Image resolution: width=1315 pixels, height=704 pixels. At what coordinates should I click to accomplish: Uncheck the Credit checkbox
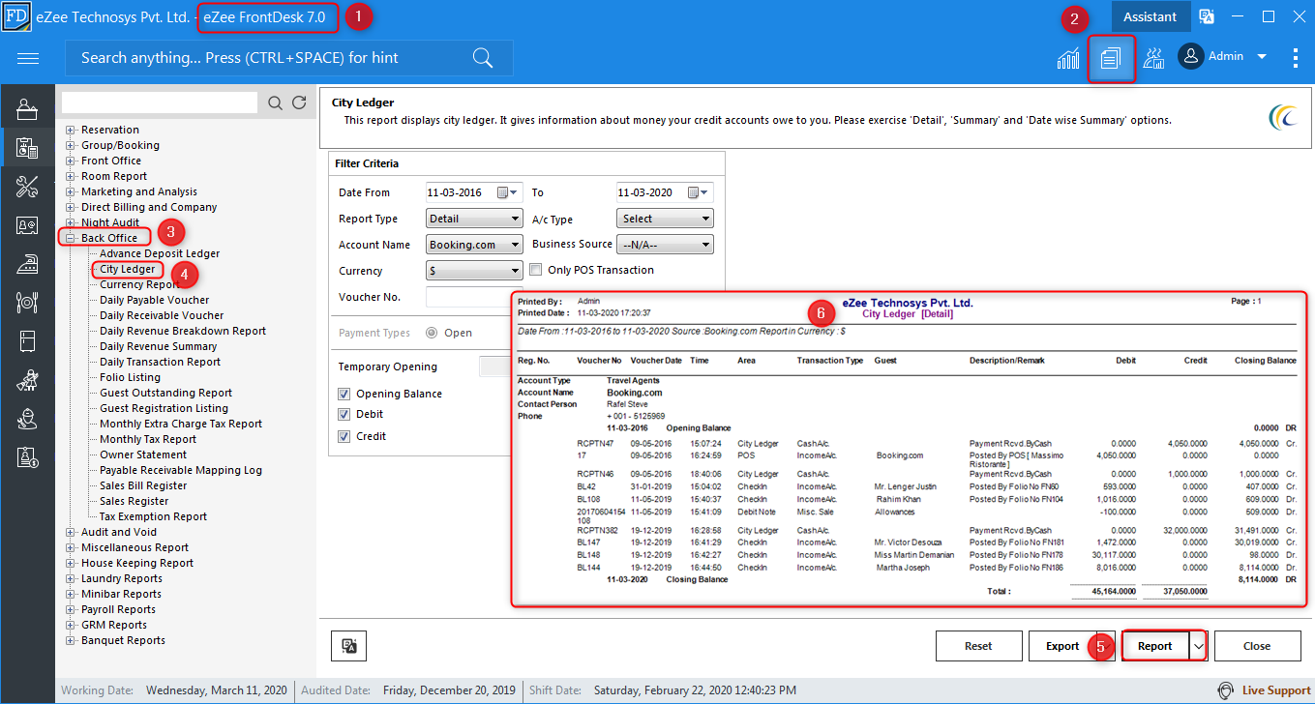[344, 436]
